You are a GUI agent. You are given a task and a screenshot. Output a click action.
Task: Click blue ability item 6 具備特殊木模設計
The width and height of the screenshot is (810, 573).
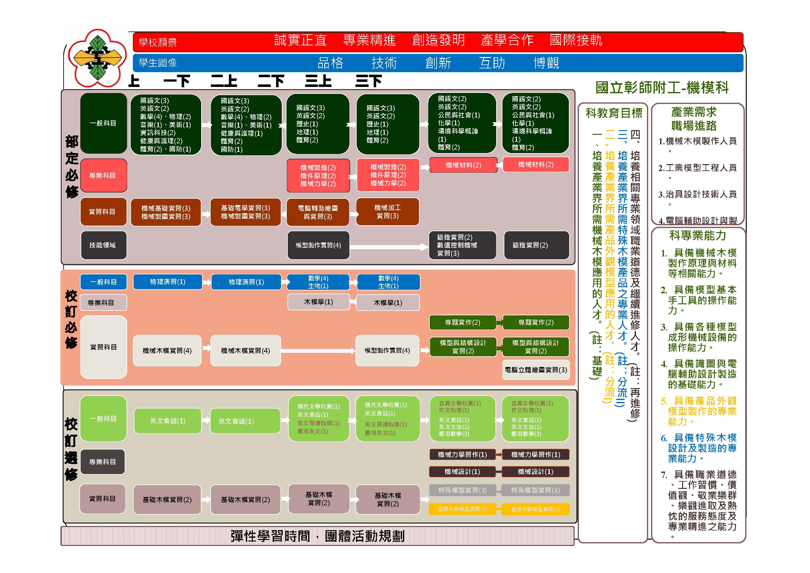click(699, 448)
